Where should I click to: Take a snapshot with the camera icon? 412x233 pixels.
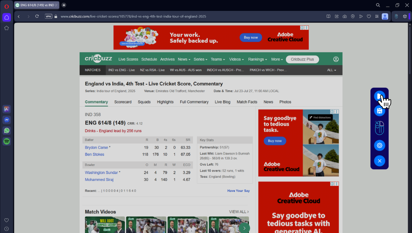click(344, 16)
